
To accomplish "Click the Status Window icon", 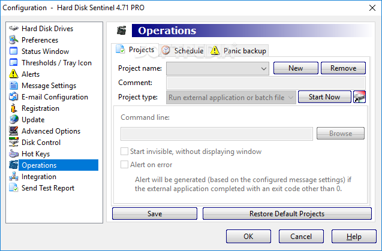I will 14,52.
